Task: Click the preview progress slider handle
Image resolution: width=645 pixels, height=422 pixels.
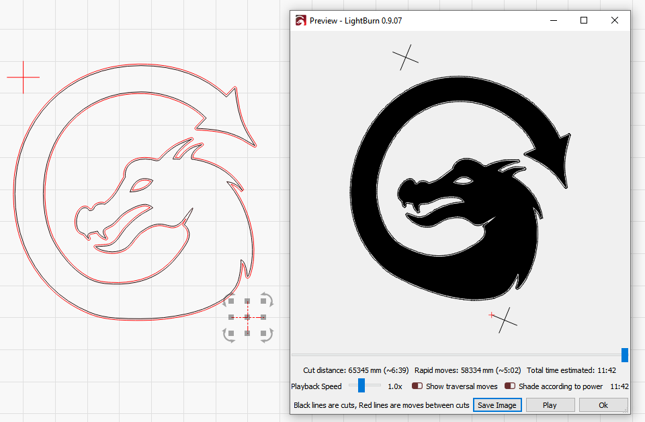Action: click(625, 355)
